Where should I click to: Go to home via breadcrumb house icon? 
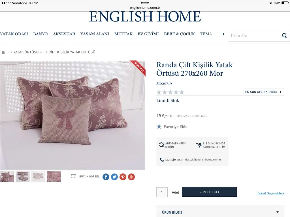(3, 52)
